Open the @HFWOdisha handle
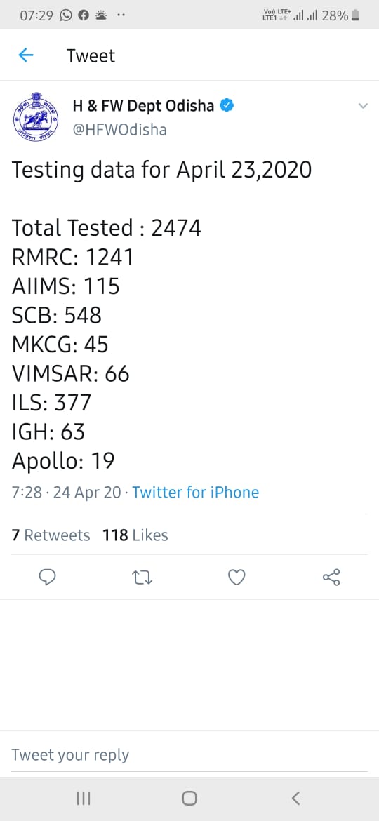This screenshot has width=379, height=821. coord(119,129)
